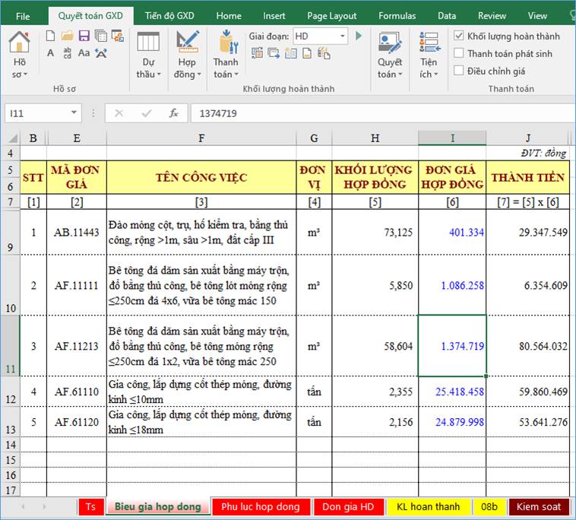Open the Quyết toán ribbon button
Screen dimensions: 576x520
click(390, 55)
